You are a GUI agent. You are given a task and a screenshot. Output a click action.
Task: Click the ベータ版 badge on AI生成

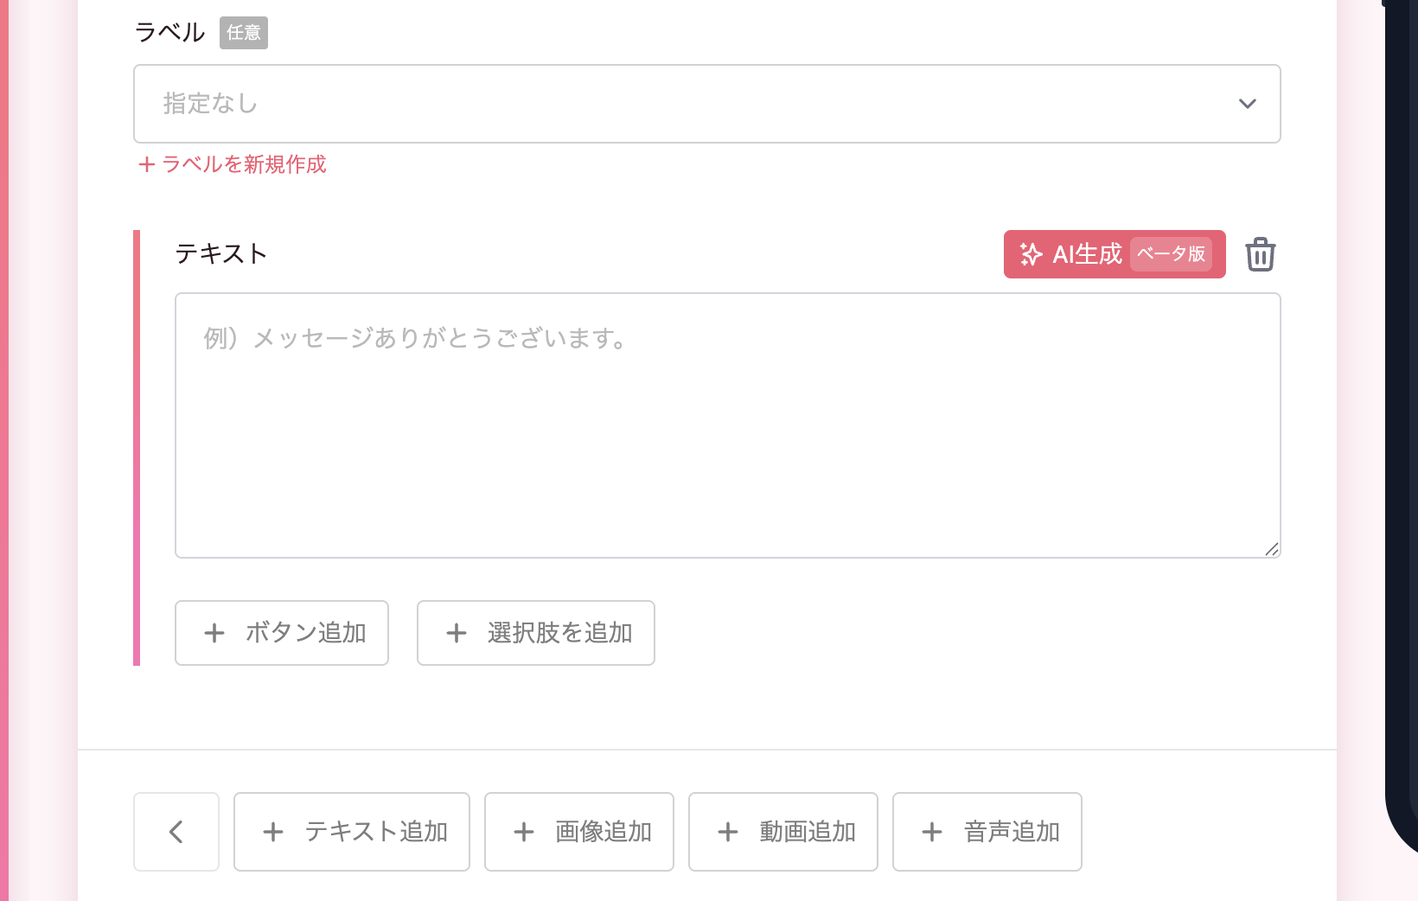coord(1171,254)
